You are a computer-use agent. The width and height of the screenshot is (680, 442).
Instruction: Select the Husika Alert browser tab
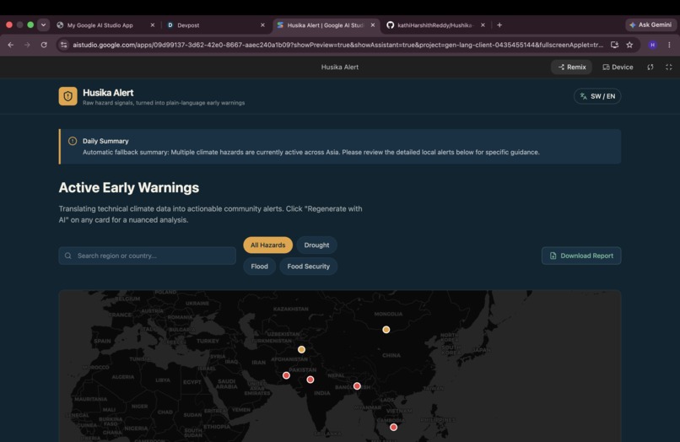point(326,25)
